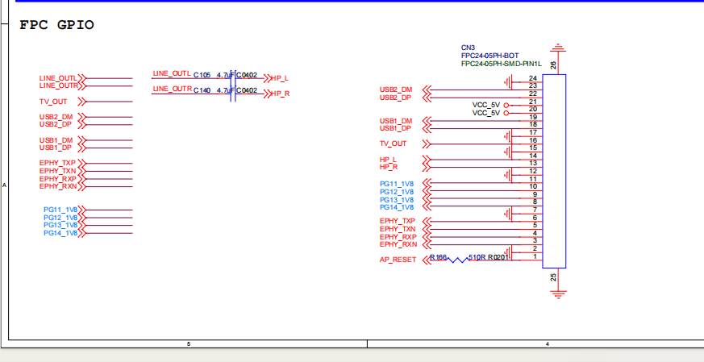The image size is (704, 362).
Task: Select pin 24 of connector CN3
Action: pyautogui.click(x=532, y=78)
